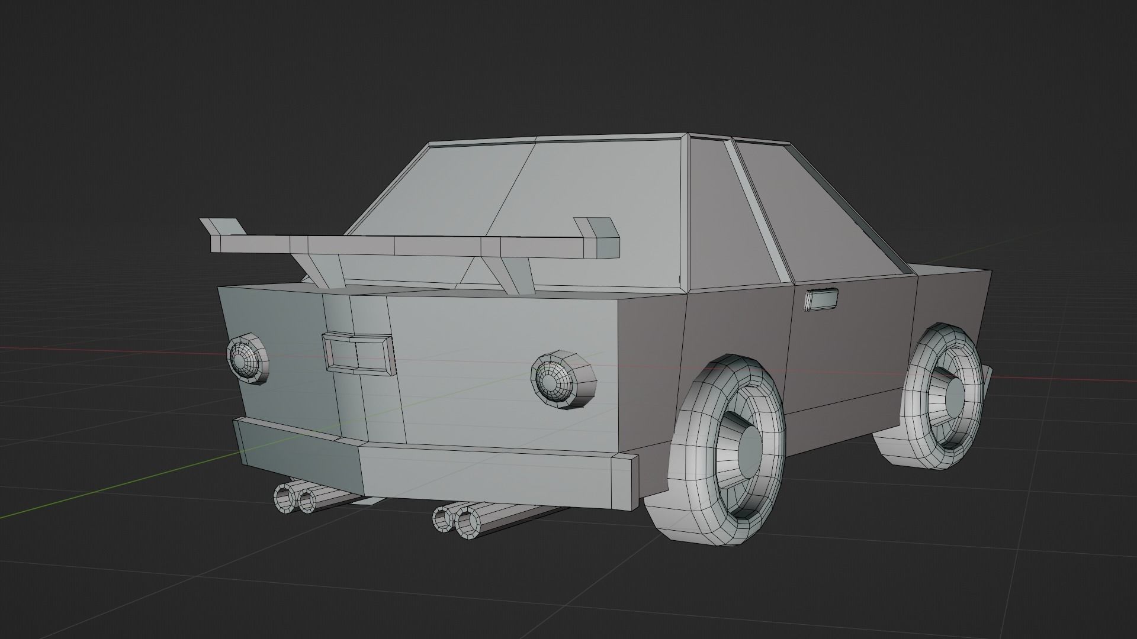Select the rightmost exhaust pipe opening
The height and width of the screenshot is (639, 1137).
click(469, 522)
